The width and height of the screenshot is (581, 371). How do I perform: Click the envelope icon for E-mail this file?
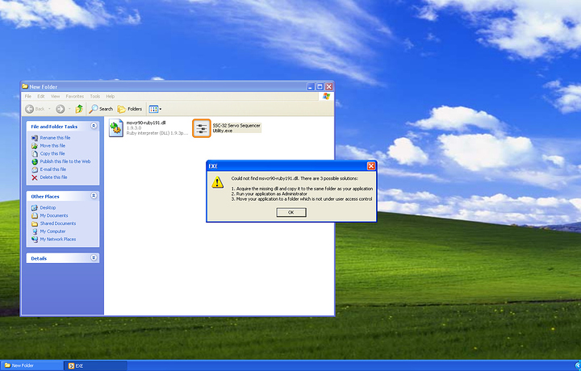35,169
